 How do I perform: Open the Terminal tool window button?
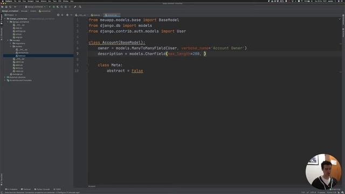[x=26, y=189]
